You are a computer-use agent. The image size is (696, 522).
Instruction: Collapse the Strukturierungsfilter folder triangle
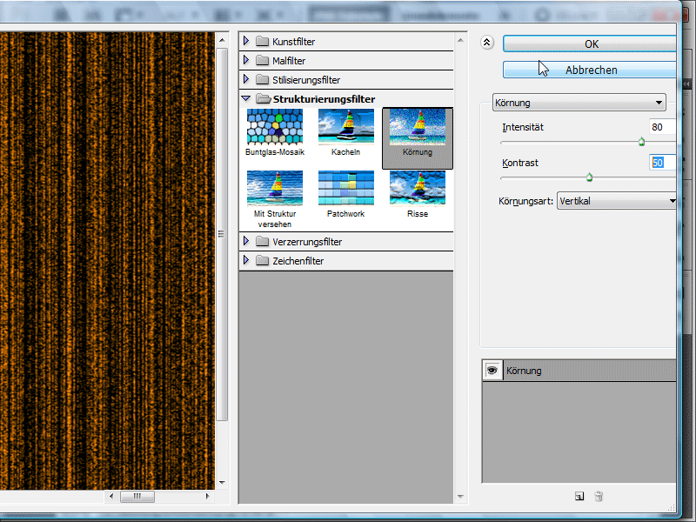coord(246,98)
